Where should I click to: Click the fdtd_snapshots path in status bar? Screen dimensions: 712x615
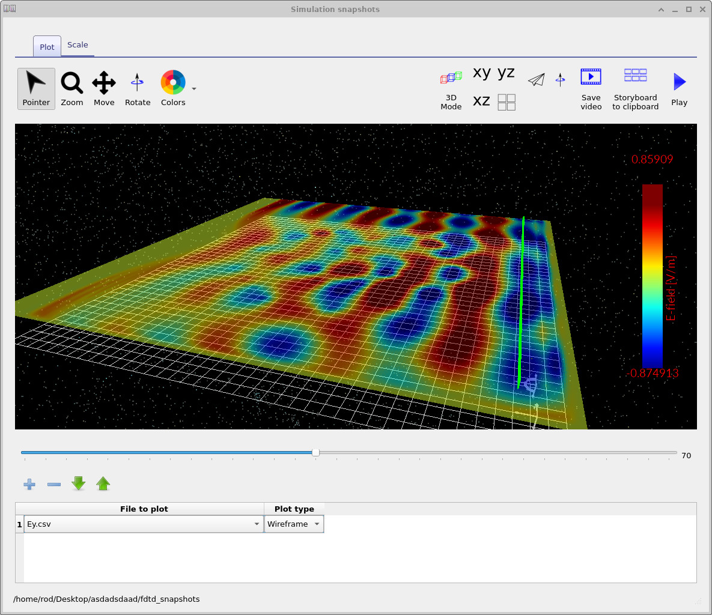(x=106, y=599)
